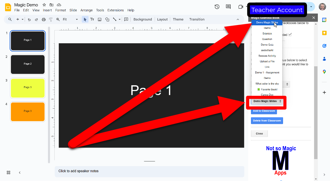
Task: Choose Demo Magic Slides in dropdown list
Action: (x=267, y=22)
